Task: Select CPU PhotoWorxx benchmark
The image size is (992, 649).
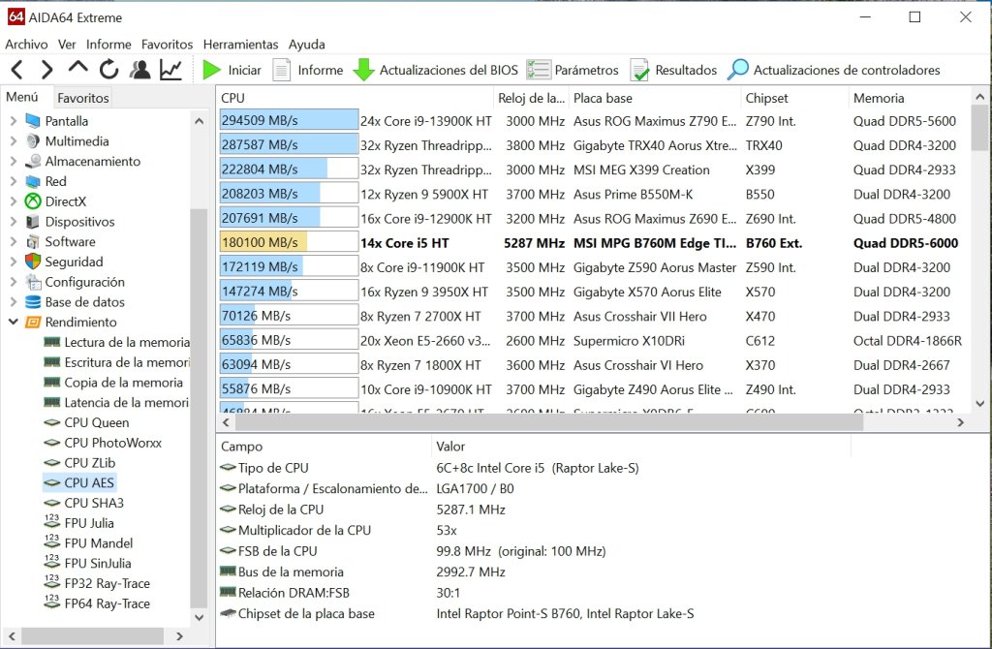Action: click(103, 443)
